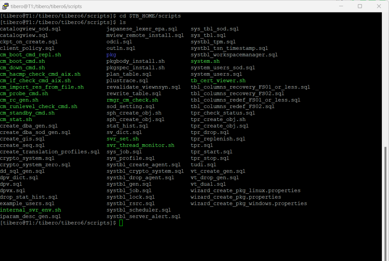Screen dimensions: 389x261
Task: Click script cm_stat.sh
Action: tap(16, 119)
